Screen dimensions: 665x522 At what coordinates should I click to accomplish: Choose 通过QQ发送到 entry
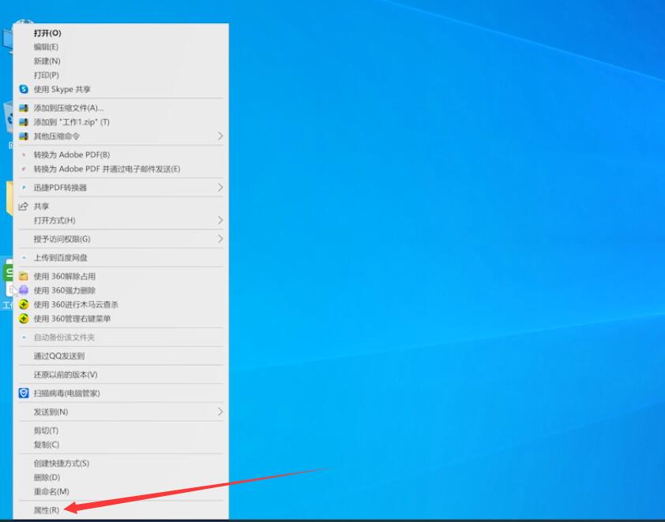click(59, 356)
